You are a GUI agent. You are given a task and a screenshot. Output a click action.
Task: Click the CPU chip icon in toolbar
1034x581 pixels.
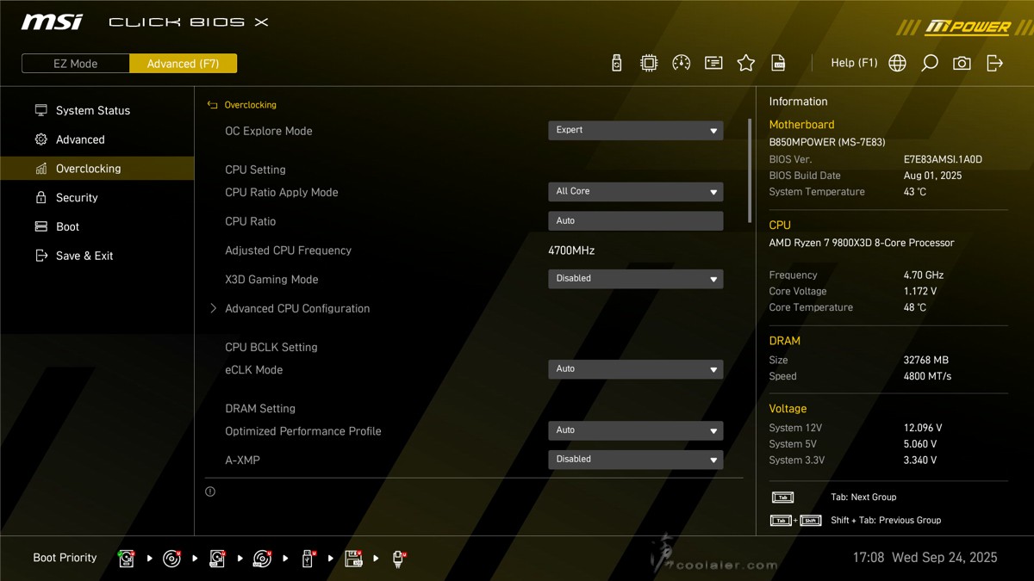649,63
